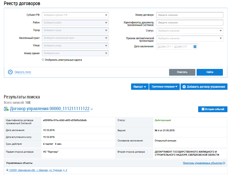Click the collapse search circle arrow icon

[10, 72]
